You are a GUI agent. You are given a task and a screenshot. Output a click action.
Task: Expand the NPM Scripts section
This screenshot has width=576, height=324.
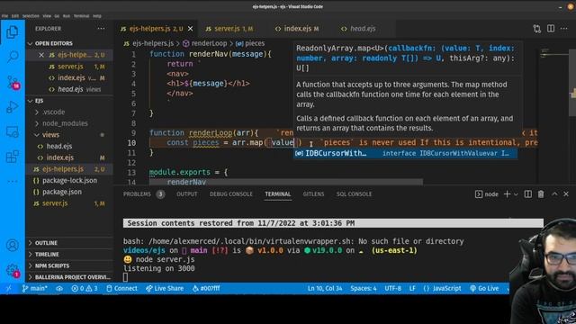(70, 266)
